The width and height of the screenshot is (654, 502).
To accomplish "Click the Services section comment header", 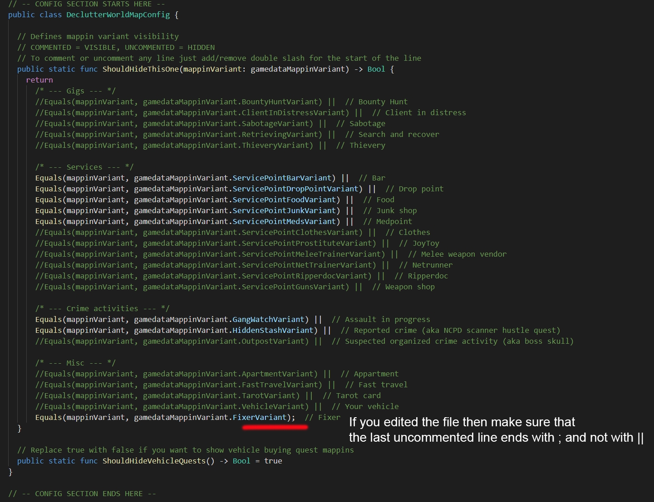I will [x=84, y=167].
